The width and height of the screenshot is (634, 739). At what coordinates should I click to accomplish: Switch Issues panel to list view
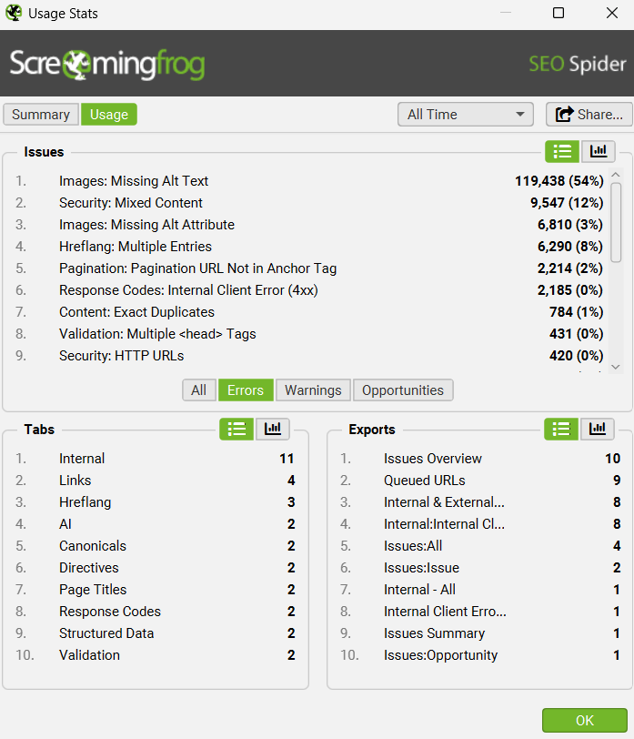[562, 152]
